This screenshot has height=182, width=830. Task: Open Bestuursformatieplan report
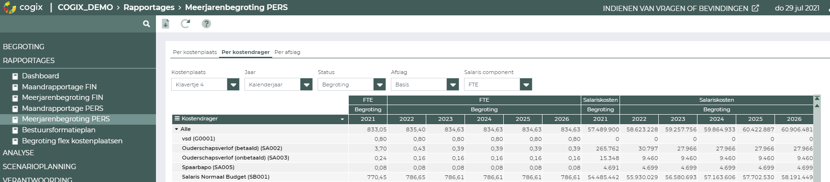[x=58, y=130]
